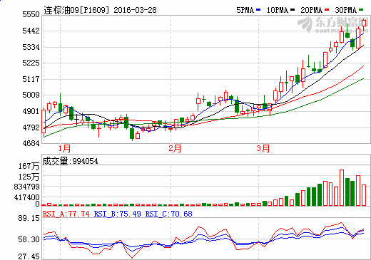This screenshot has width=371, height=260.
Task: Select the 3月 month marker
Action: [x=263, y=149]
